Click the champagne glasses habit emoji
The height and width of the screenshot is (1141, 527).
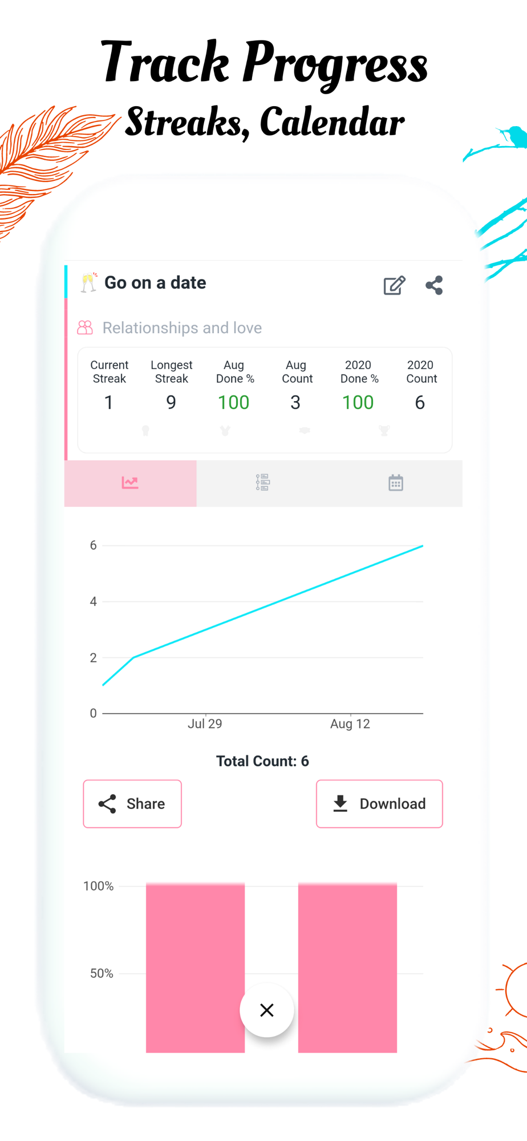click(89, 283)
